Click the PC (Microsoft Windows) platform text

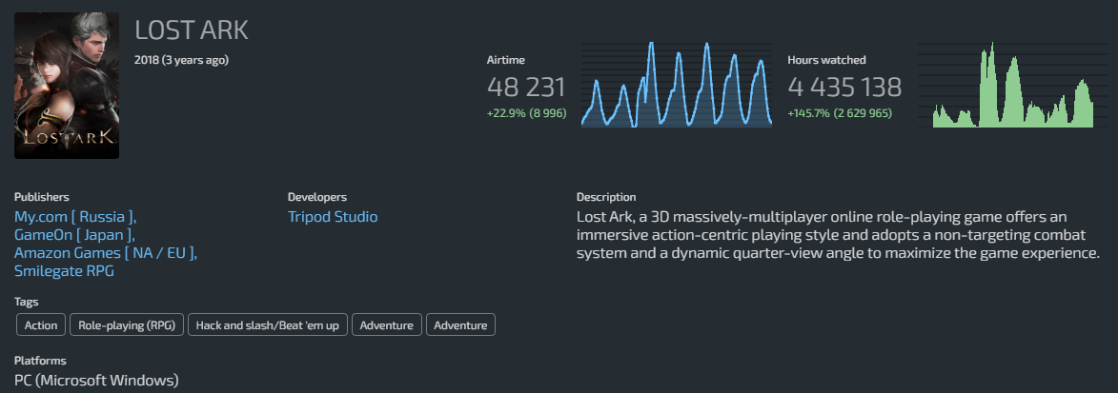point(96,381)
